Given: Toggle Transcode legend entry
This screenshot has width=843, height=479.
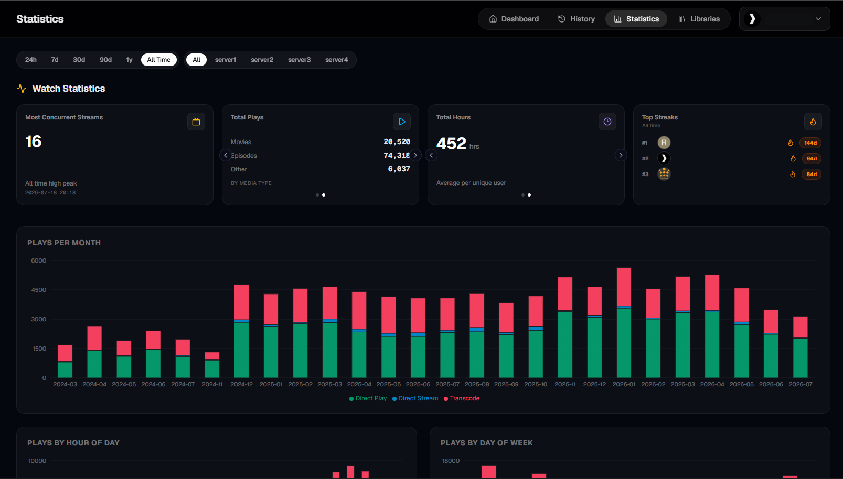Looking at the screenshot, I should 462,398.
